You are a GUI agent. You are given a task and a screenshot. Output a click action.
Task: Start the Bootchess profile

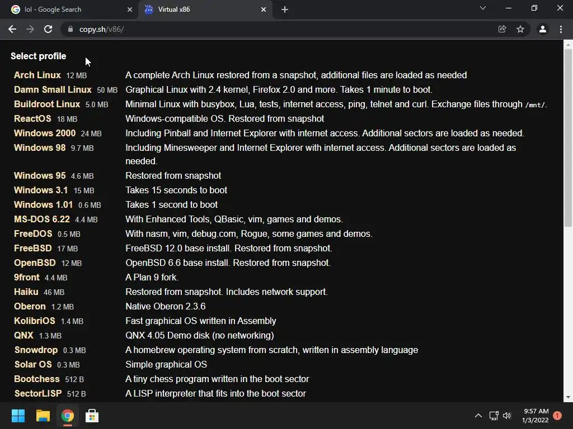pos(36,379)
